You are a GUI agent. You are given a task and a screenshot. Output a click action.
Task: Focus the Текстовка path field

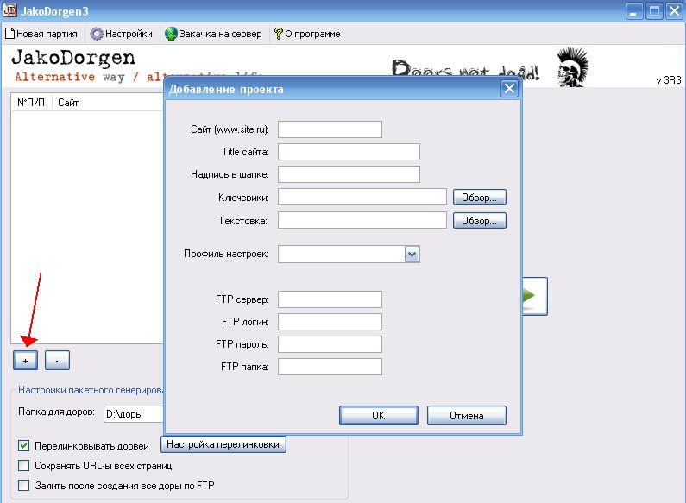tap(362, 220)
